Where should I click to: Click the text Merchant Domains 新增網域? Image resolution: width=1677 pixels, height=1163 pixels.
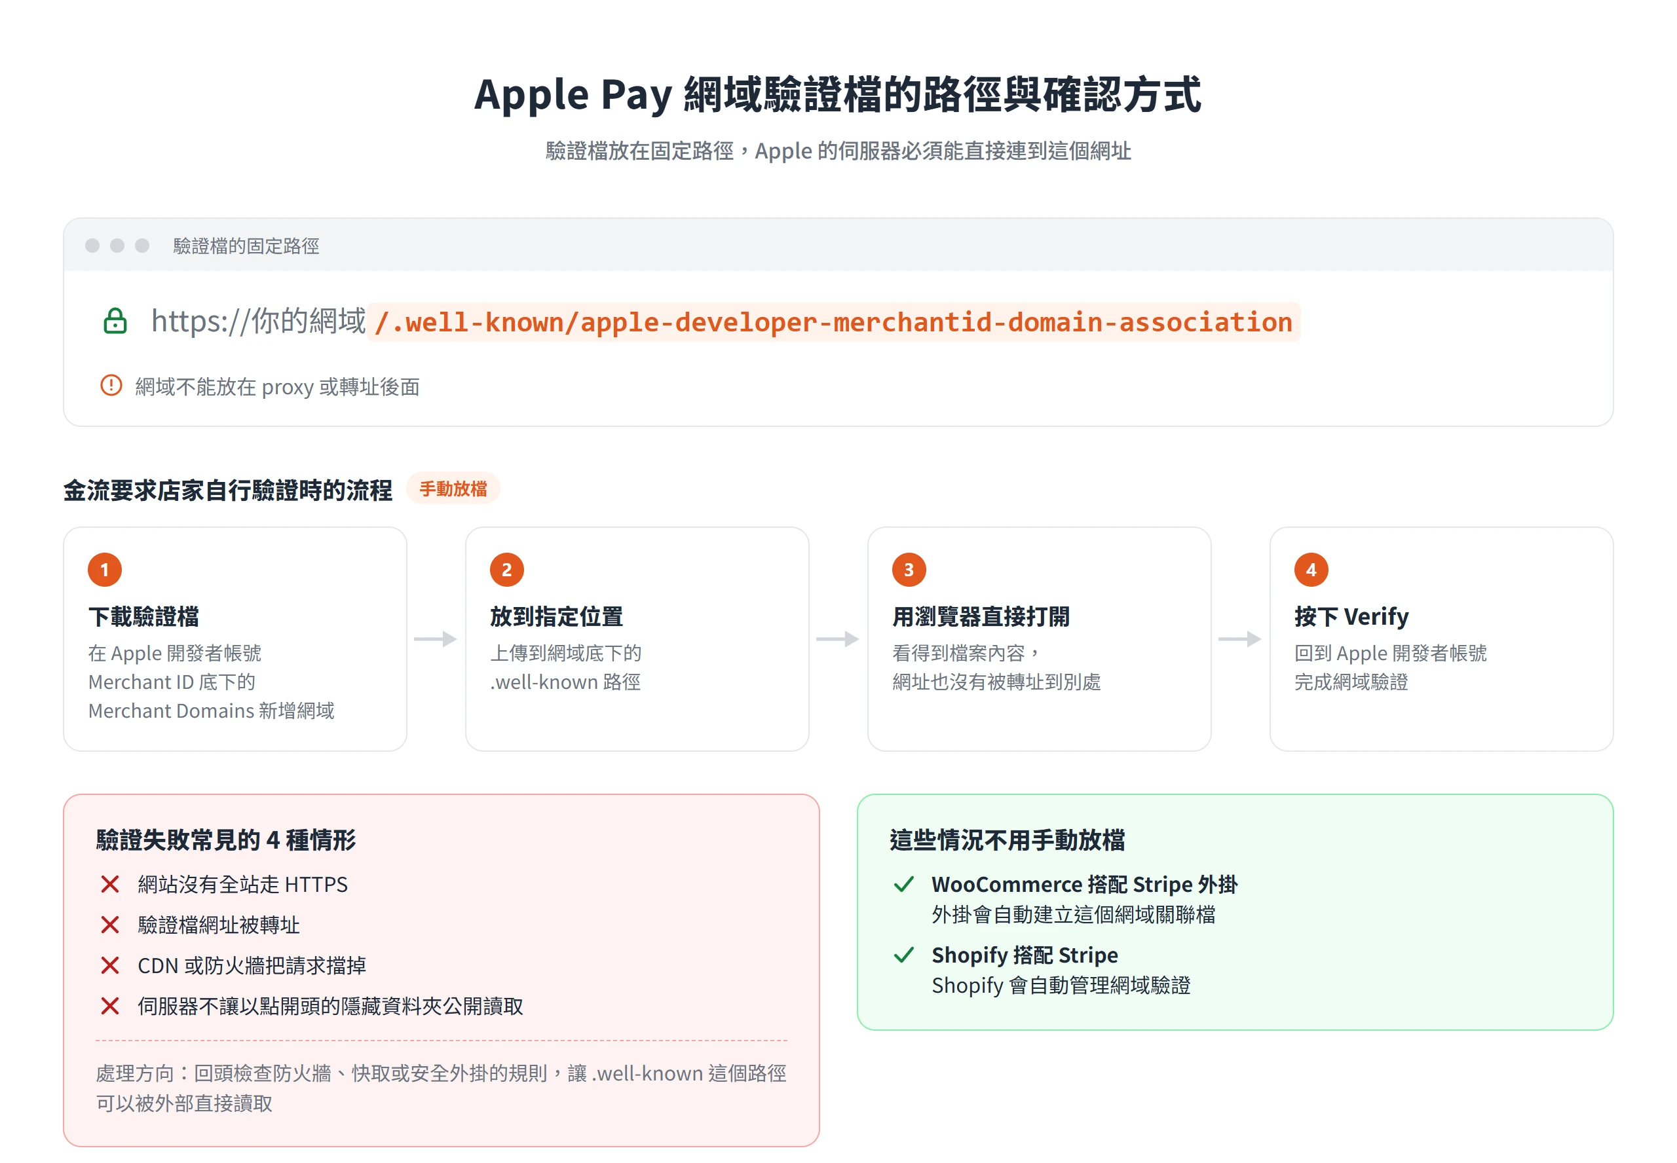pos(212,711)
